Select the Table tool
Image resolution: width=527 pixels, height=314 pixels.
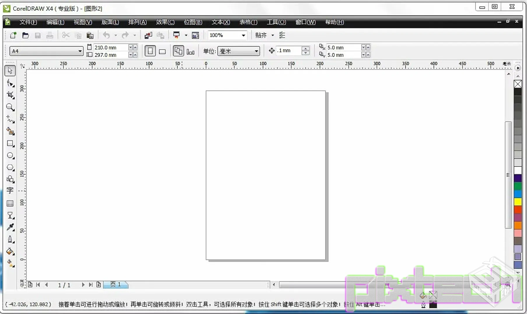(10, 203)
